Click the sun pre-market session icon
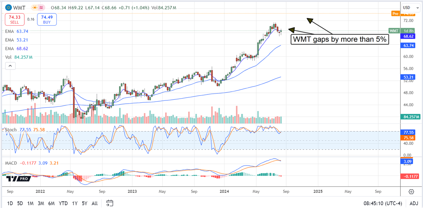This screenshot has height=208, width=423. (35, 7)
